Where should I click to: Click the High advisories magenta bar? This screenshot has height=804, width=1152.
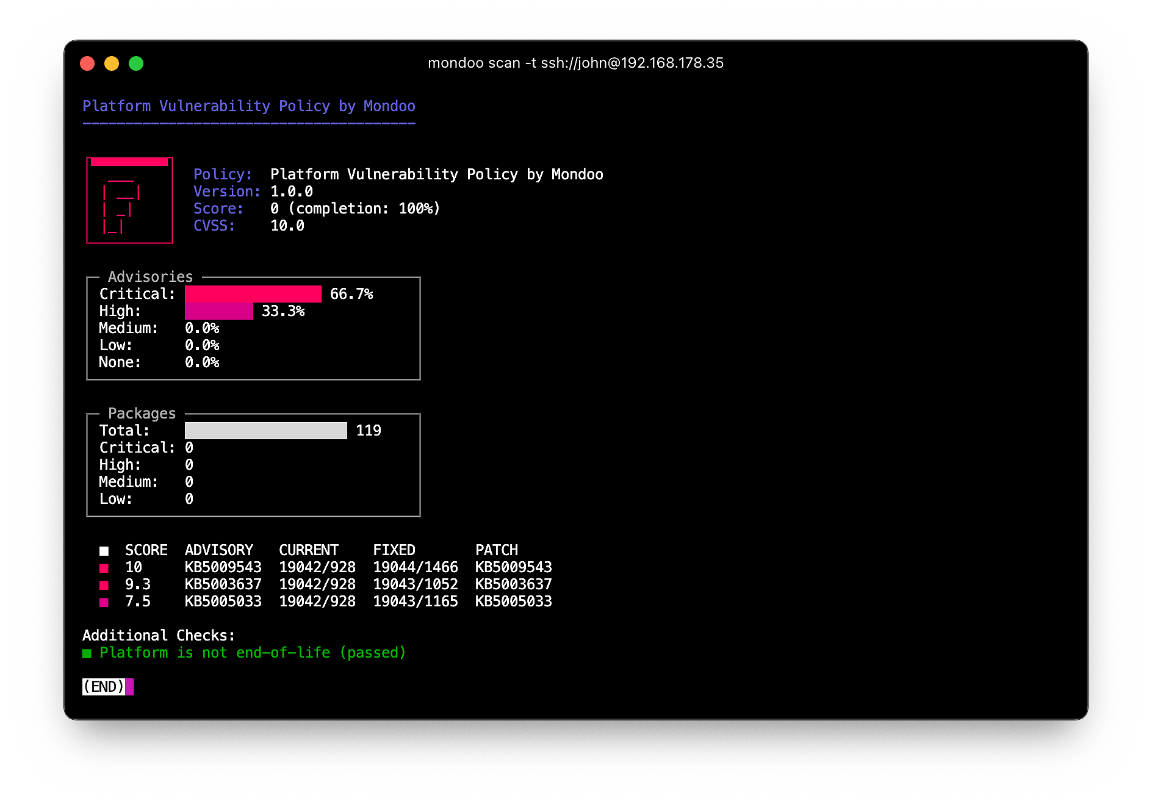[x=218, y=311]
